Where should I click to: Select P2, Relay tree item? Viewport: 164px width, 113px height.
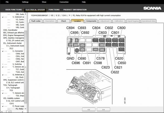tap(19, 109)
